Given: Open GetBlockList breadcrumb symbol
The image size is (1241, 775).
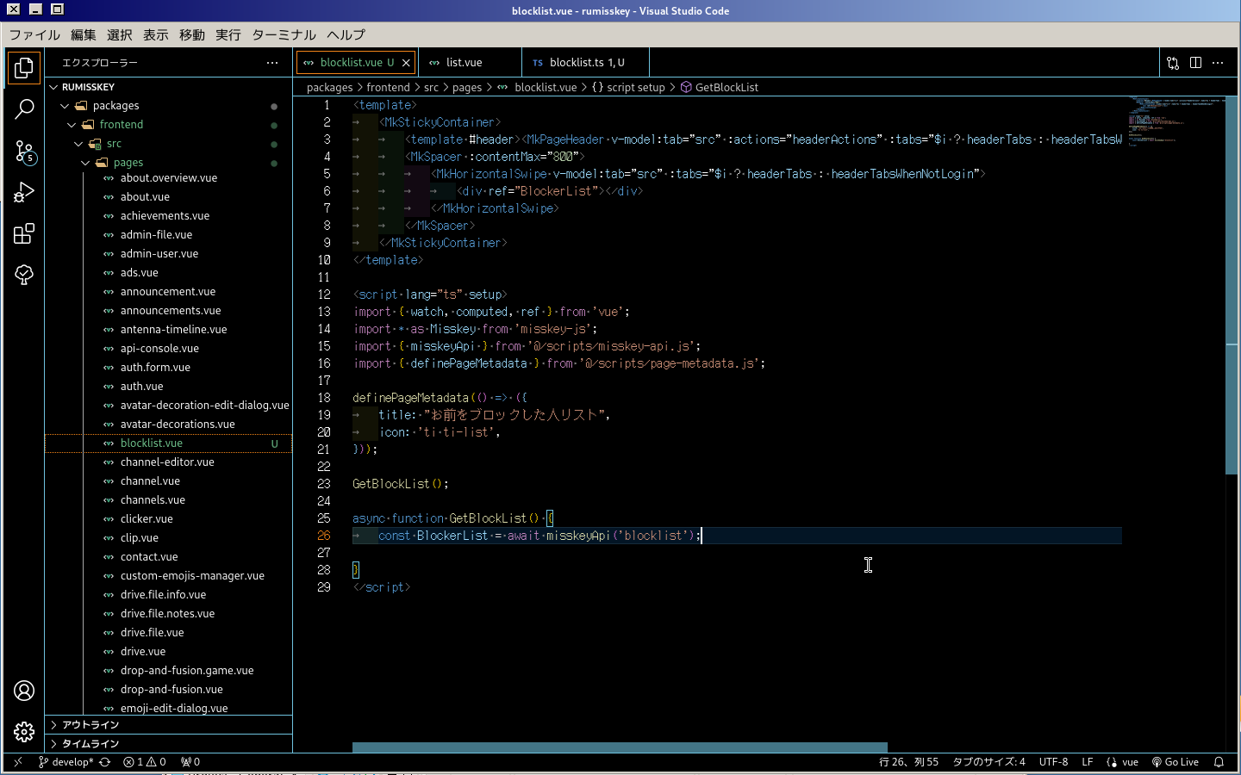Looking at the screenshot, I should click(720, 87).
